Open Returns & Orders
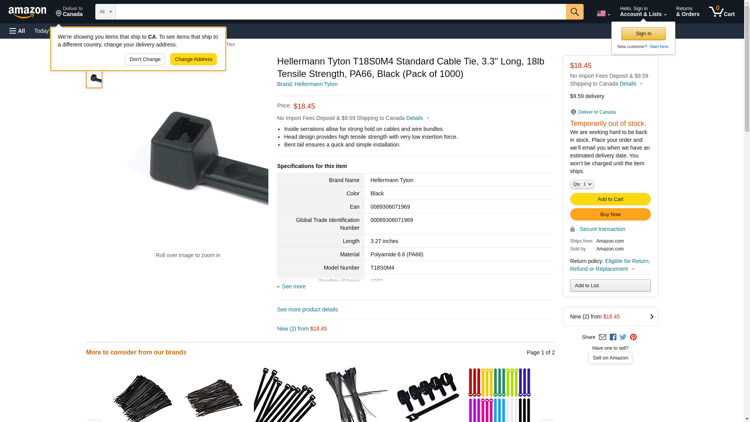The width and height of the screenshot is (750, 422). point(687,12)
